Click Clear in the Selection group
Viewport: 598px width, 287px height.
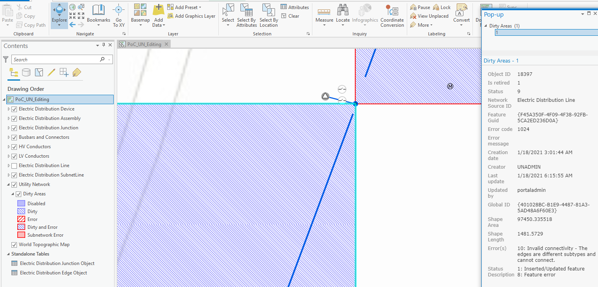click(x=291, y=16)
